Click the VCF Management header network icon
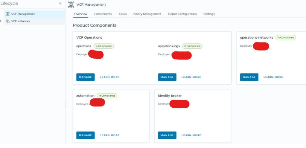This screenshot has width=306, height=148. 71,4
